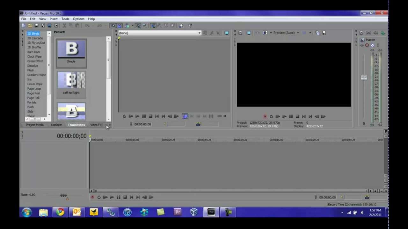Click the Save As icon in main toolbar

pyautogui.click(x=43, y=25)
